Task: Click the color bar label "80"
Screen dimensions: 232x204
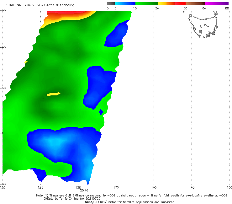Action: (x=227, y=8)
